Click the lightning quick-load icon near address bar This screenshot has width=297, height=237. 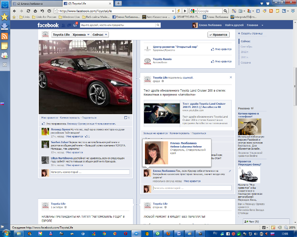179,11
